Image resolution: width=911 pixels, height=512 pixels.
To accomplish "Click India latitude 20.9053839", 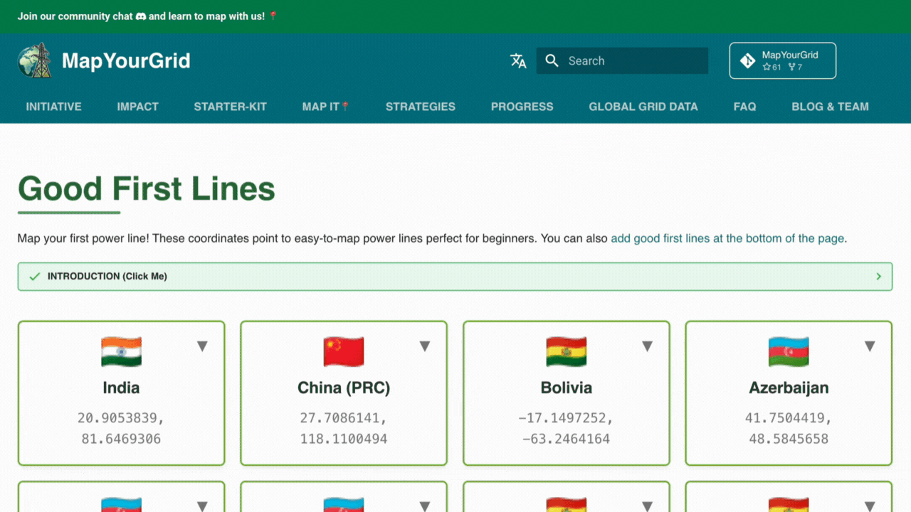I will 121,417.
